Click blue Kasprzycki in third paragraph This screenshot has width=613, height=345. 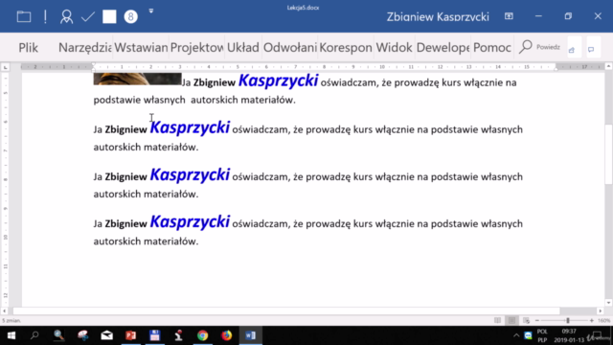[190, 174]
